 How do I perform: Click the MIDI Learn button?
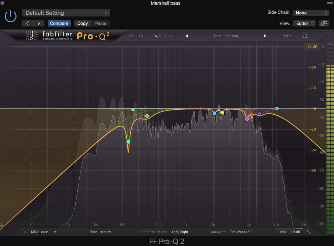tap(40, 232)
